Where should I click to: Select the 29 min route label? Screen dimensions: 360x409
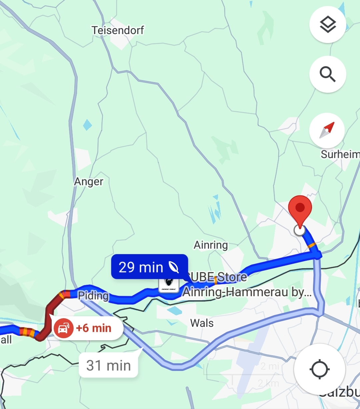coord(150,267)
